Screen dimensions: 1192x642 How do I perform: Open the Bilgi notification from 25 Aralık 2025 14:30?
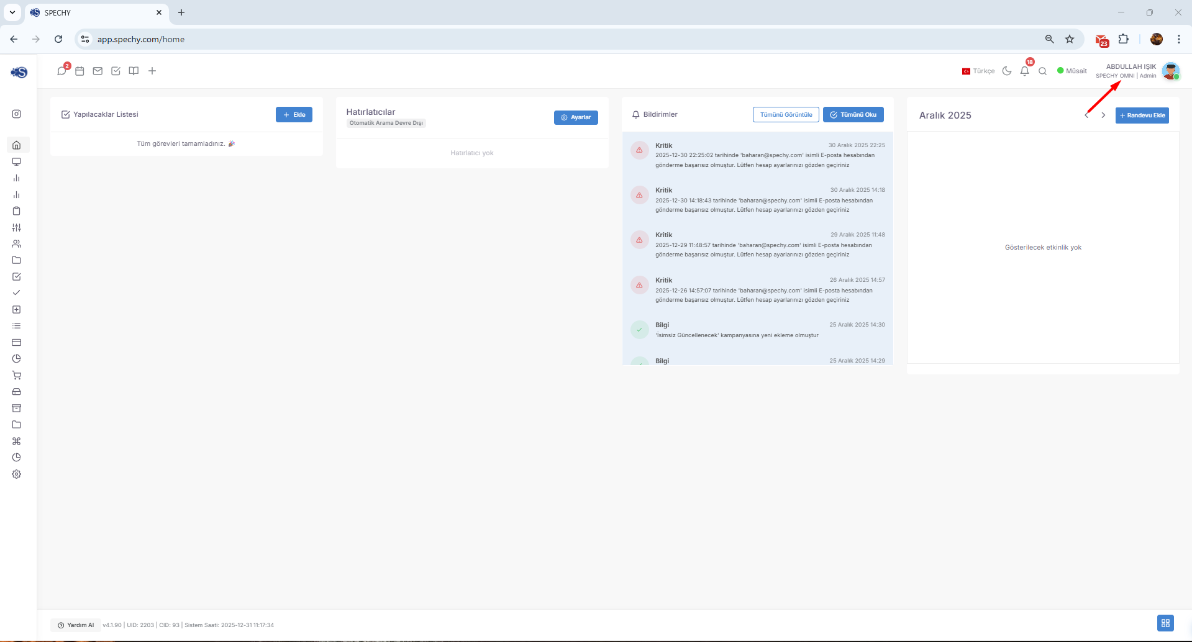click(758, 330)
